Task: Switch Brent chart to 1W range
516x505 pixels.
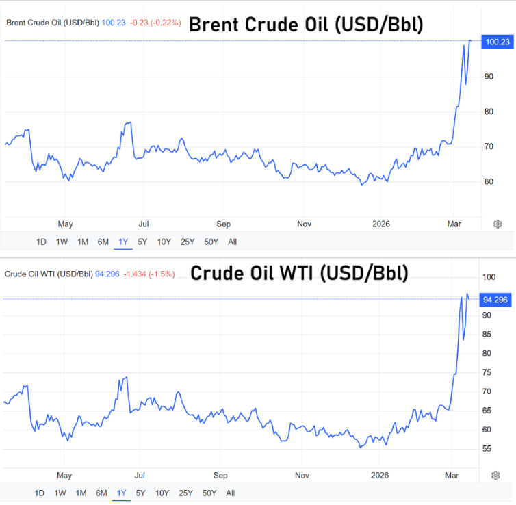Action: [62, 242]
